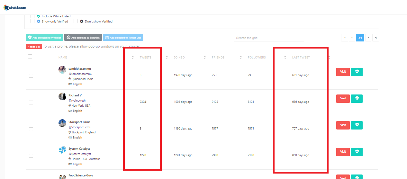
Task: Visit Richard V's profile
Action: (x=343, y=99)
